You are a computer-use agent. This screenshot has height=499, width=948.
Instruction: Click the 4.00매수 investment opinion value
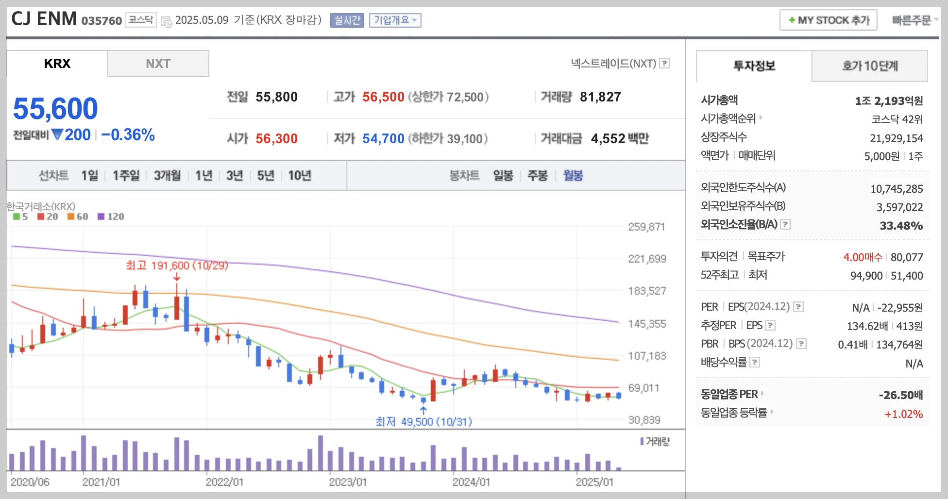[x=863, y=257]
